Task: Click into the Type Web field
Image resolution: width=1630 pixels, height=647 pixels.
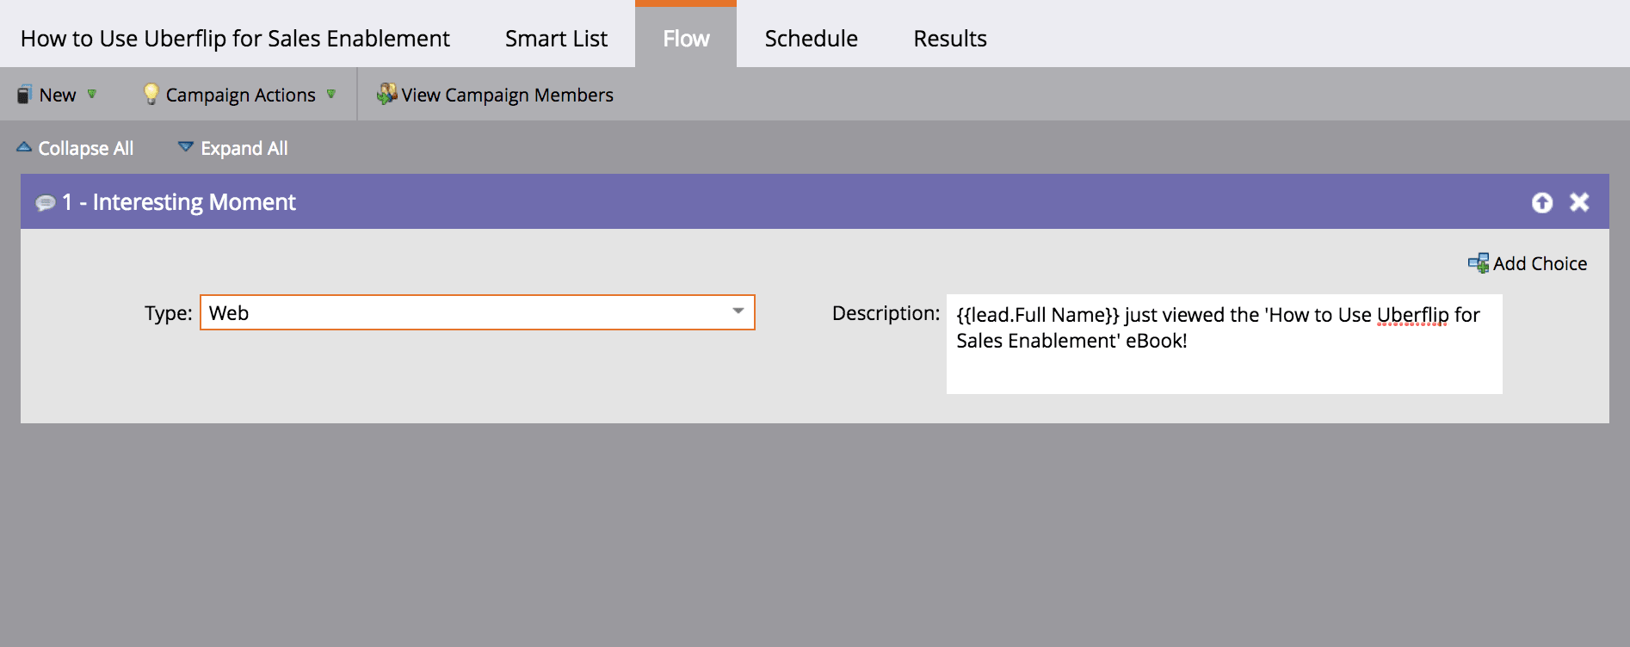Action: (478, 312)
